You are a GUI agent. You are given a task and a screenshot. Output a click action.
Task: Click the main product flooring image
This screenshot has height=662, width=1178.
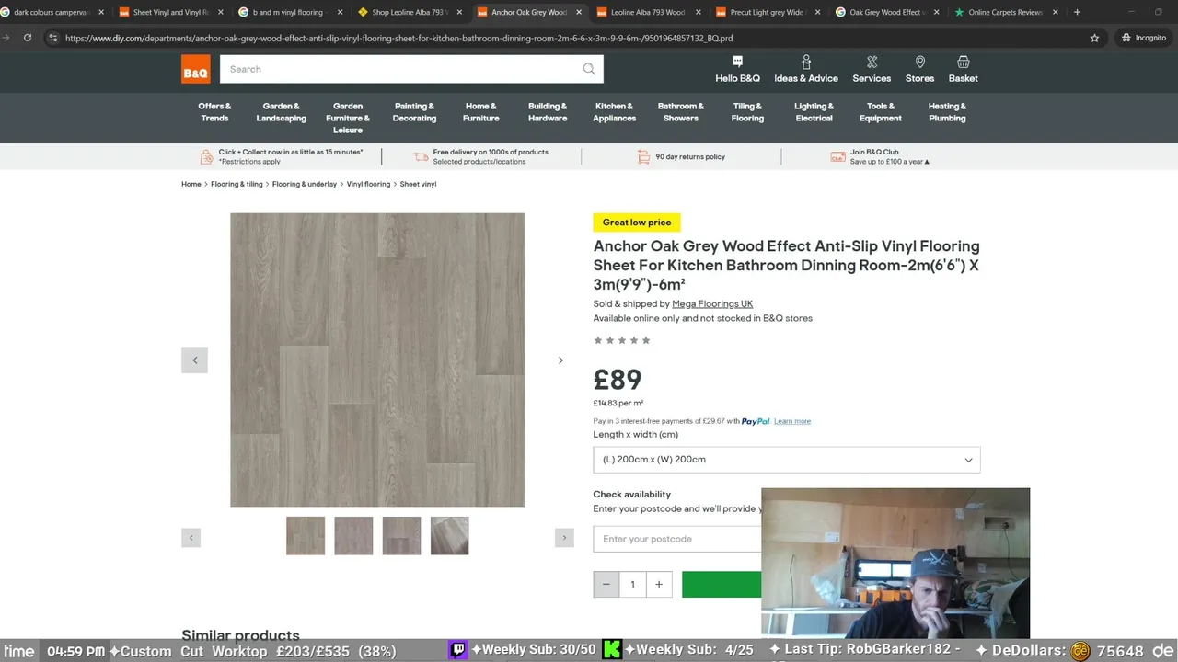click(377, 360)
